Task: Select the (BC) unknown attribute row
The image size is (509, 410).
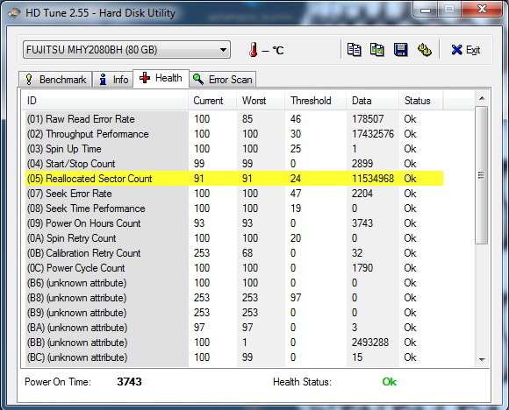Action: 234,357
